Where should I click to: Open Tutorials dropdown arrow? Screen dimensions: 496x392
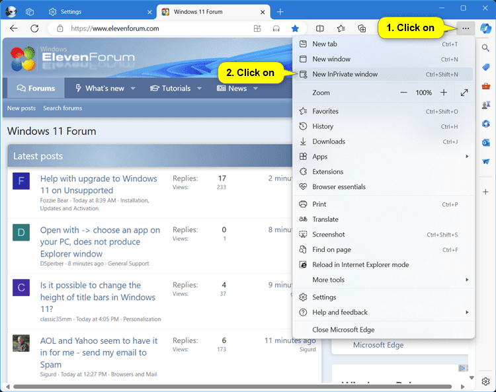pos(199,89)
